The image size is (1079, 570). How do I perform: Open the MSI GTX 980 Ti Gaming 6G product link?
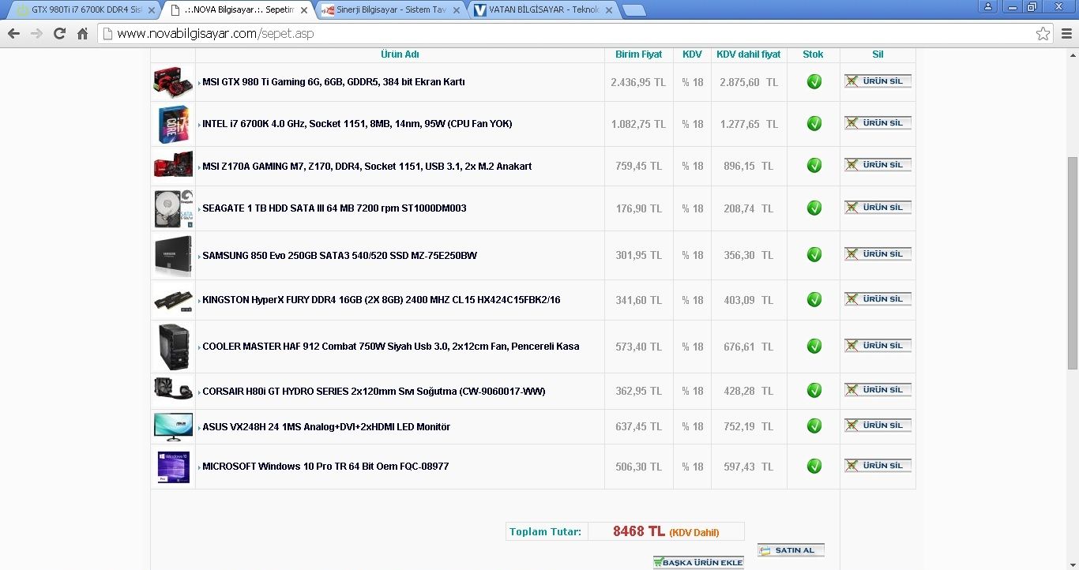pyautogui.click(x=333, y=82)
